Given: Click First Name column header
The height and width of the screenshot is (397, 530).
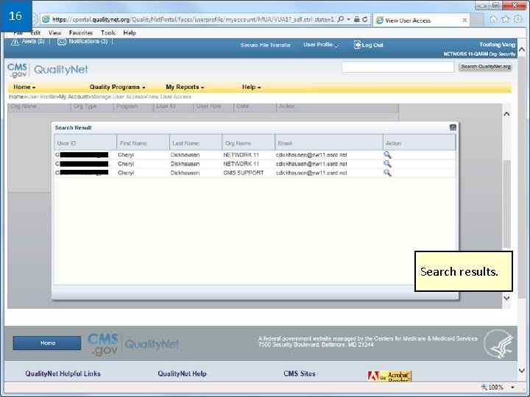Looking at the screenshot, I should tap(143, 143).
